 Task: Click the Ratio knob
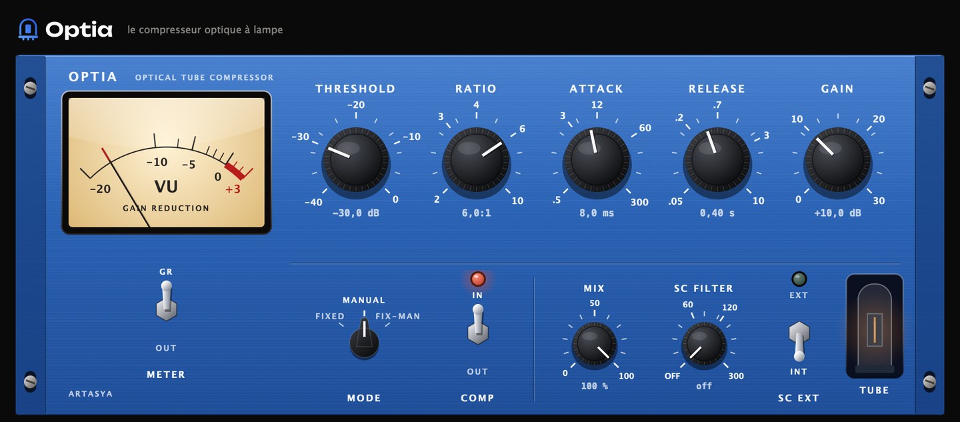(x=477, y=161)
